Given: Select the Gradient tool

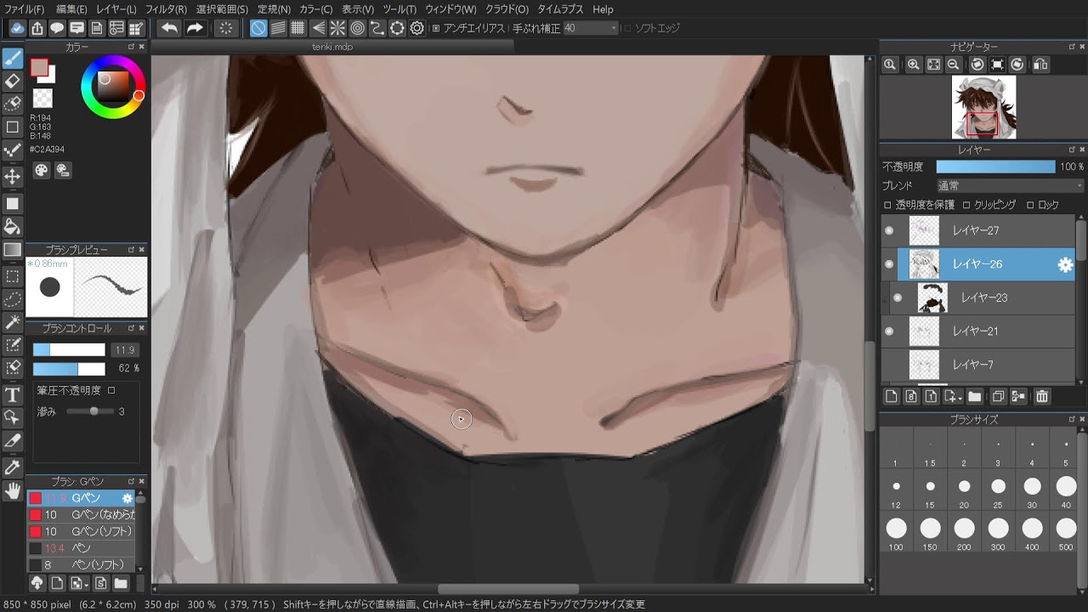Looking at the screenshot, I should [13, 250].
